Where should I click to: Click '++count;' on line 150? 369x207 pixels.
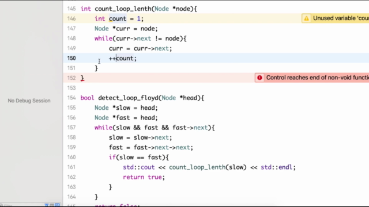pos(123,59)
